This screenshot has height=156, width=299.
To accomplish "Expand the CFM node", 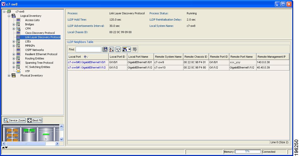I will coord(14,29).
